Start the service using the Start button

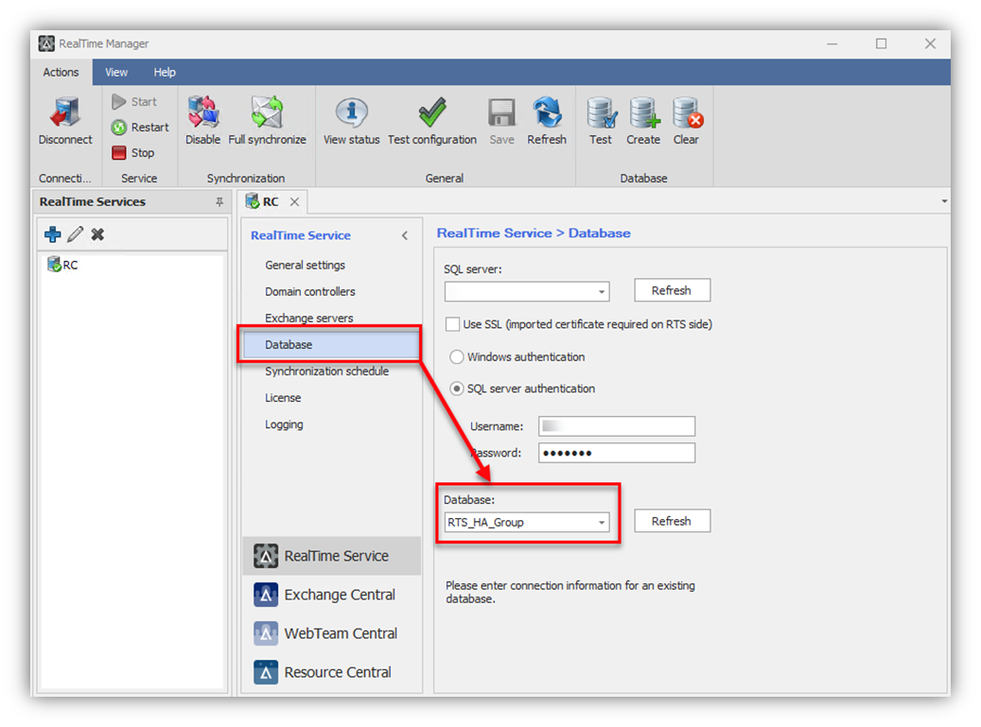(x=134, y=101)
